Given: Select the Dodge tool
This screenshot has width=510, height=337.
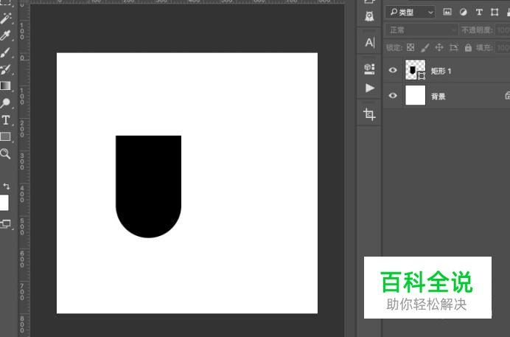Looking at the screenshot, I should [x=6, y=103].
